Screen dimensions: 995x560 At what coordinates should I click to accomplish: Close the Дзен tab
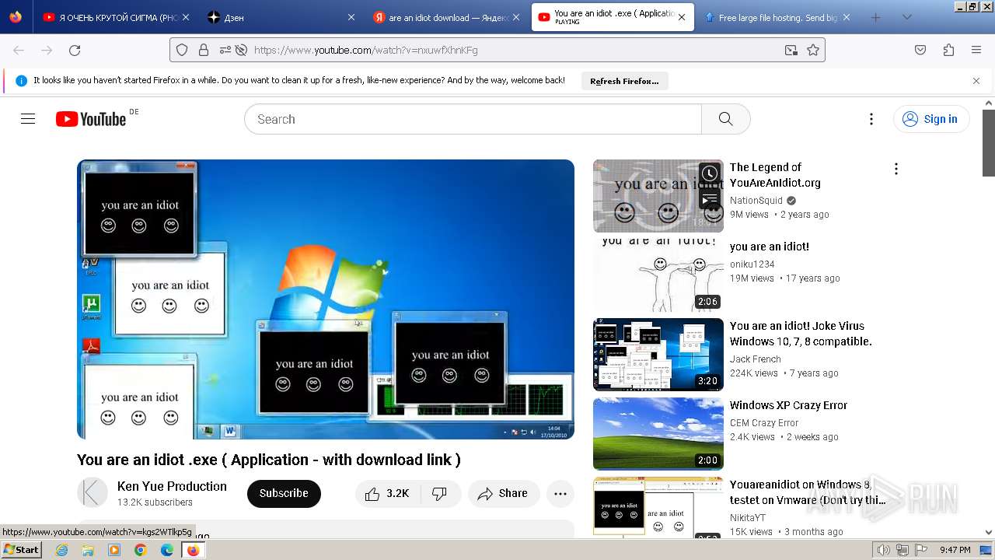click(x=351, y=17)
